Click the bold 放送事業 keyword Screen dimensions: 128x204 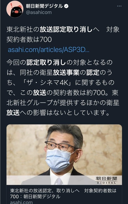click(x=66, y=72)
